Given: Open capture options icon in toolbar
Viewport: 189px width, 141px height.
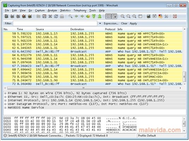Looking at the screenshot, I should coord(12,16).
